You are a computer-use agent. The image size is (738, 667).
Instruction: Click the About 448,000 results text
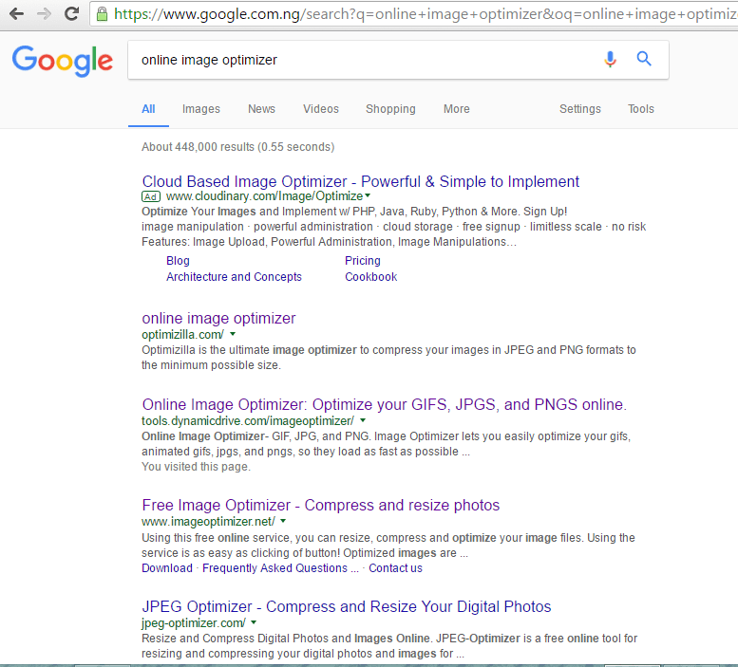(237, 147)
